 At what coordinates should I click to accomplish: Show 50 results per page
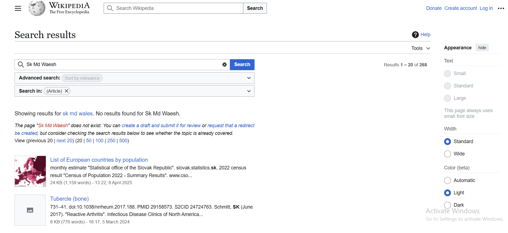[89, 141]
